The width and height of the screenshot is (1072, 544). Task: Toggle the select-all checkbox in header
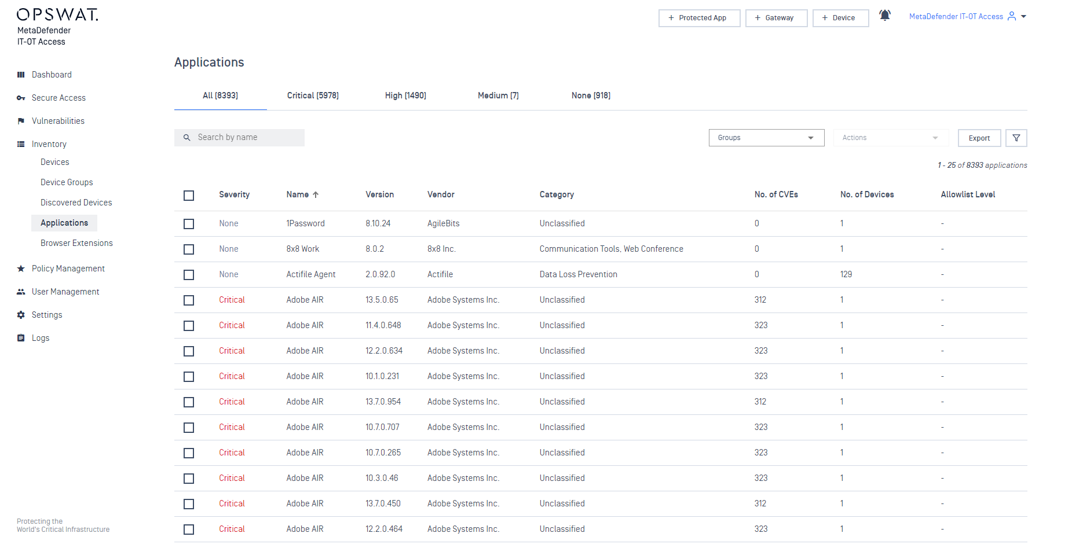click(189, 196)
